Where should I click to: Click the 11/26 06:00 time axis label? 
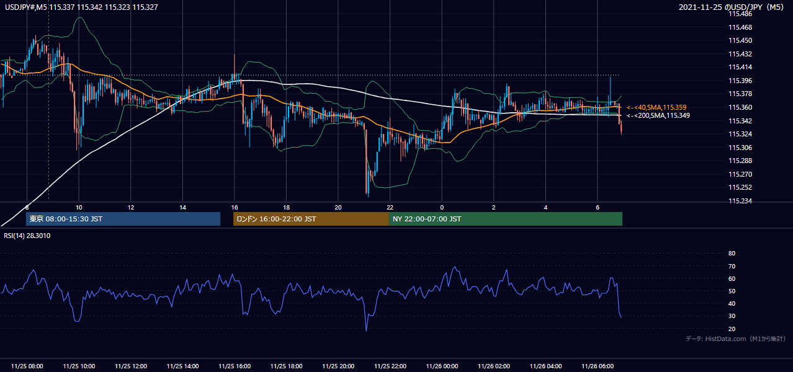(597, 366)
